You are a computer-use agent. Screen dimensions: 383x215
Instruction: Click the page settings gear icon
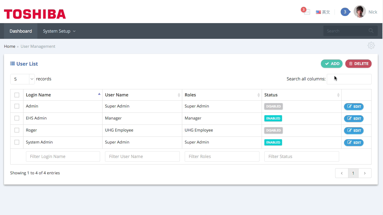371,46
